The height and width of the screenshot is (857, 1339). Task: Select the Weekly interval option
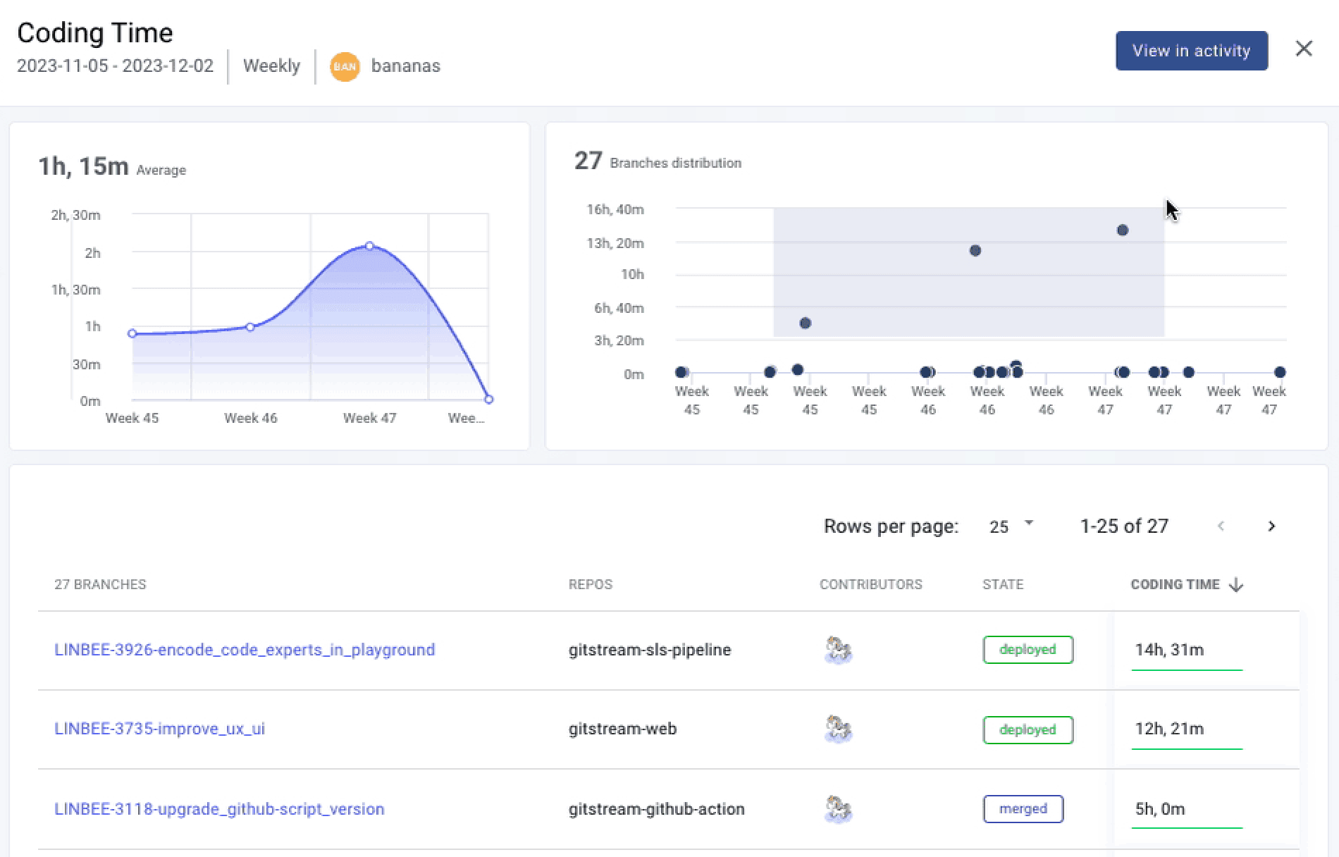(271, 66)
